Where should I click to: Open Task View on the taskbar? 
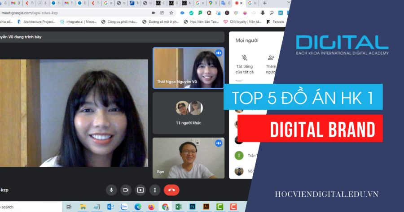tap(69, 207)
